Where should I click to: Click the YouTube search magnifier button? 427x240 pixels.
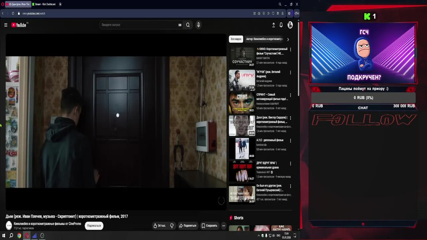(188, 25)
